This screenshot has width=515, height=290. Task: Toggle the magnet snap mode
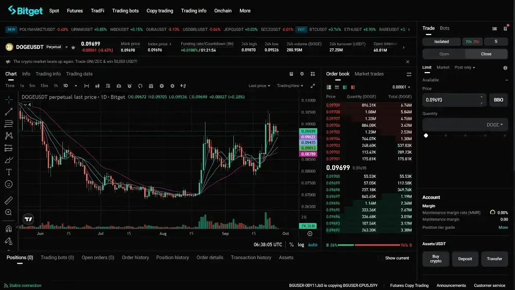(x=9, y=229)
